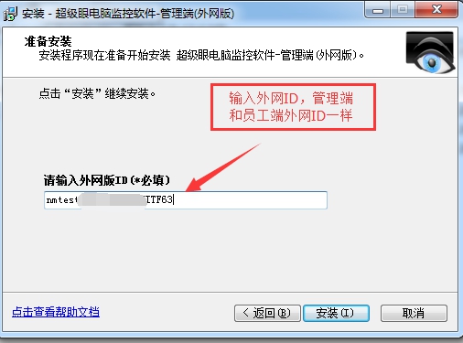The width and height of the screenshot is (463, 343).
Task: Click the red arrow pointing to ID field
Action: [x=223, y=167]
